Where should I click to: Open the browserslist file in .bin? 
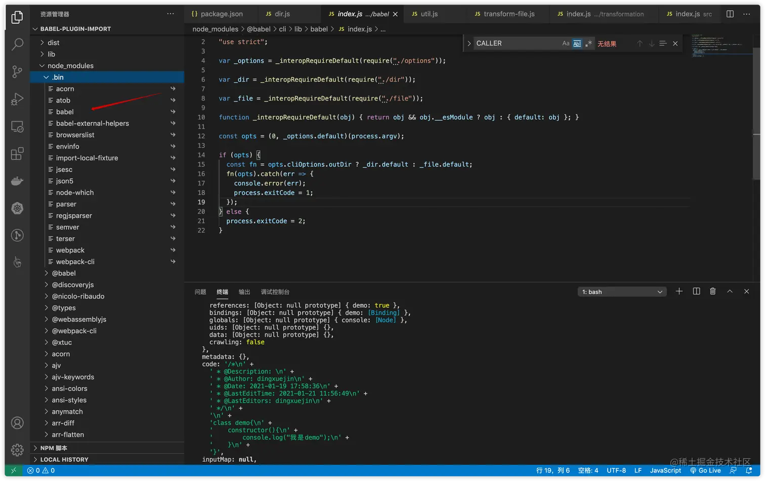[x=107, y=135]
